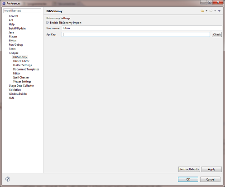Click Restore Defaults button

point(189,169)
